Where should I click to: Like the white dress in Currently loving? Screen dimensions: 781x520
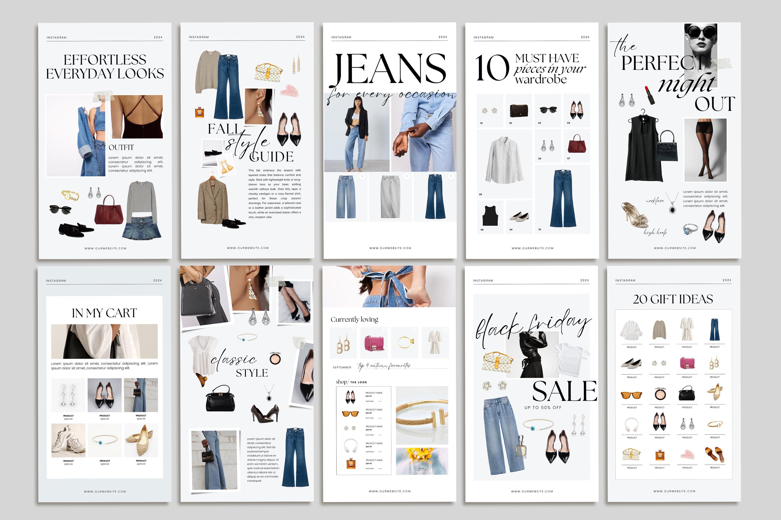446,330
